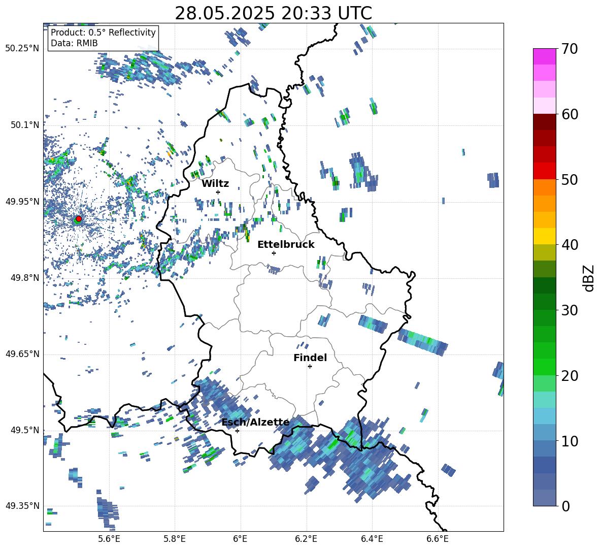
Task: Click the Wiltz station cross marker
Action: (x=218, y=192)
